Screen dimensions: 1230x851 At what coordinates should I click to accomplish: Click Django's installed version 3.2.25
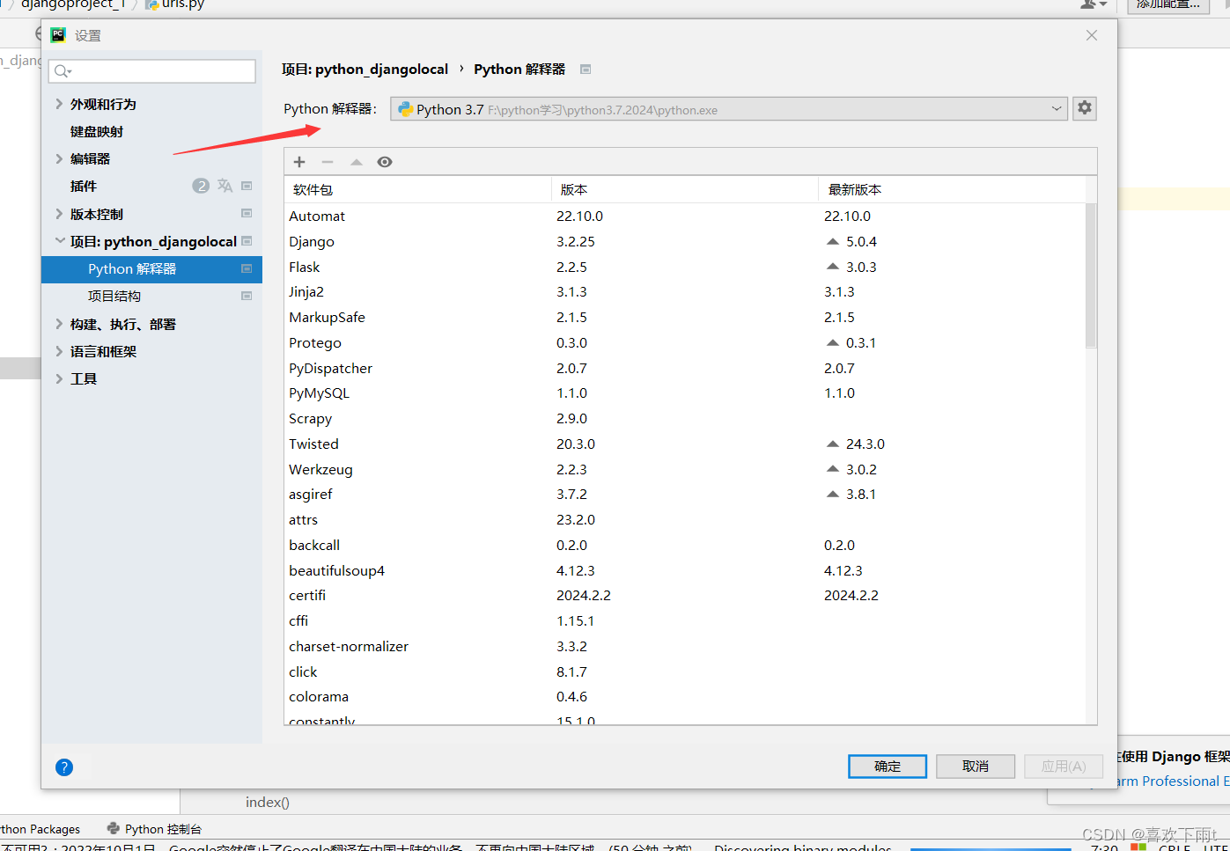tap(576, 242)
